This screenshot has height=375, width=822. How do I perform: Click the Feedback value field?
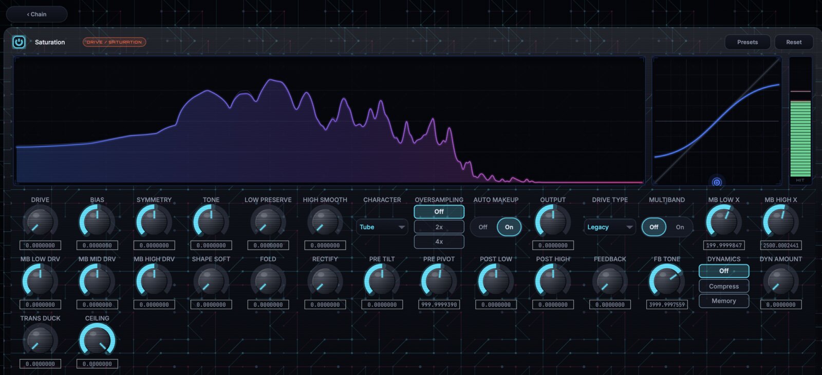coord(610,305)
